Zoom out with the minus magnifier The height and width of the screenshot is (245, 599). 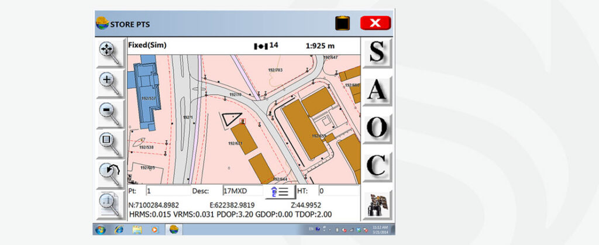(x=109, y=113)
